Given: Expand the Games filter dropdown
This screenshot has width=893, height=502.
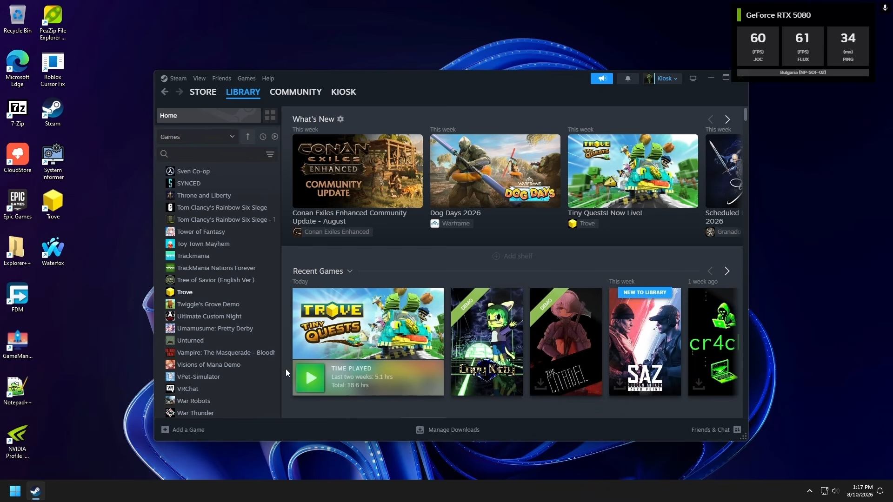Looking at the screenshot, I should 198,137.
